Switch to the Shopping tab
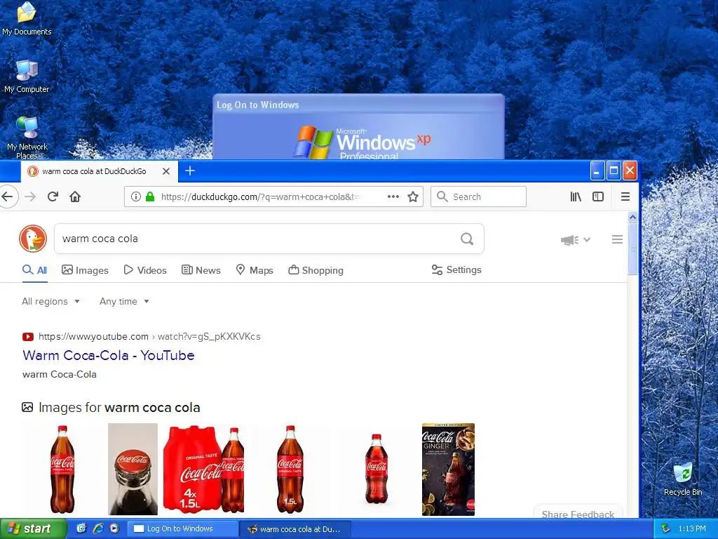The height and width of the screenshot is (539, 718). pyautogui.click(x=316, y=270)
